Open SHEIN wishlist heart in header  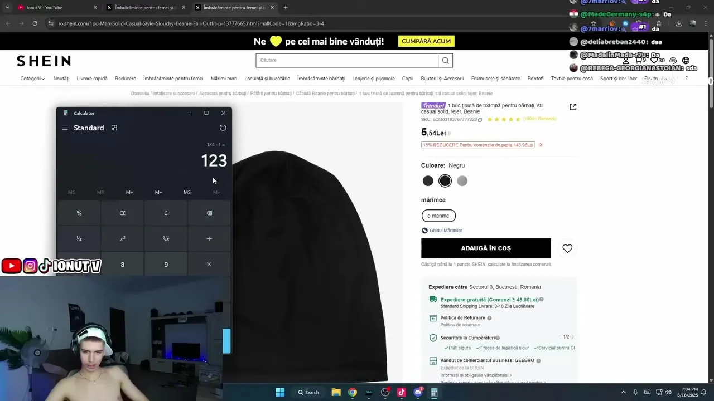[x=655, y=60]
